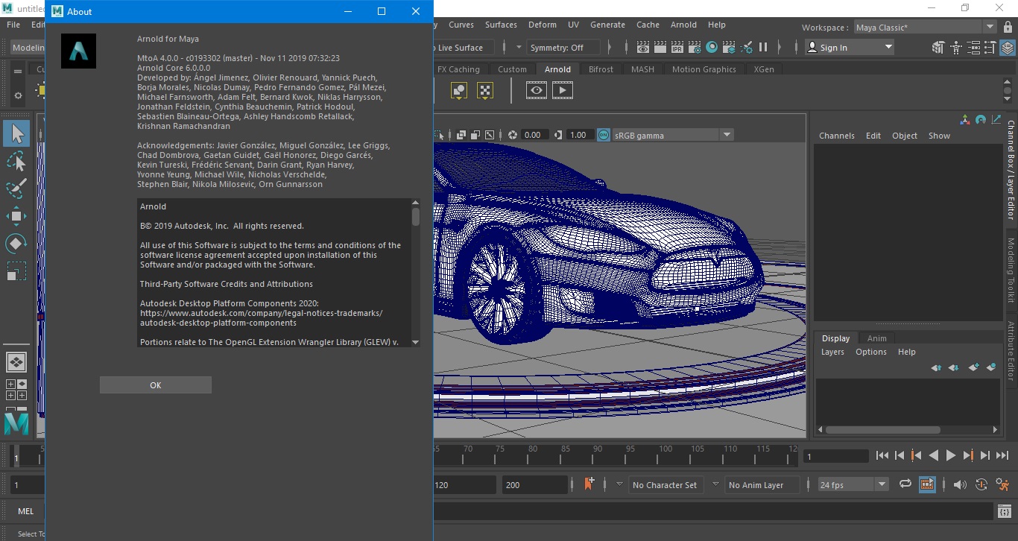Image resolution: width=1018 pixels, height=541 pixels.
Task: Pick the Paint Selection tool
Action: (16, 189)
